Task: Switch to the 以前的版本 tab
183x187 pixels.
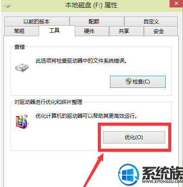Action: pyautogui.click(x=37, y=21)
